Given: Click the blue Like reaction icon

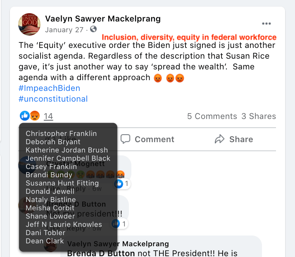Looking at the screenshot, I should 24,116.
